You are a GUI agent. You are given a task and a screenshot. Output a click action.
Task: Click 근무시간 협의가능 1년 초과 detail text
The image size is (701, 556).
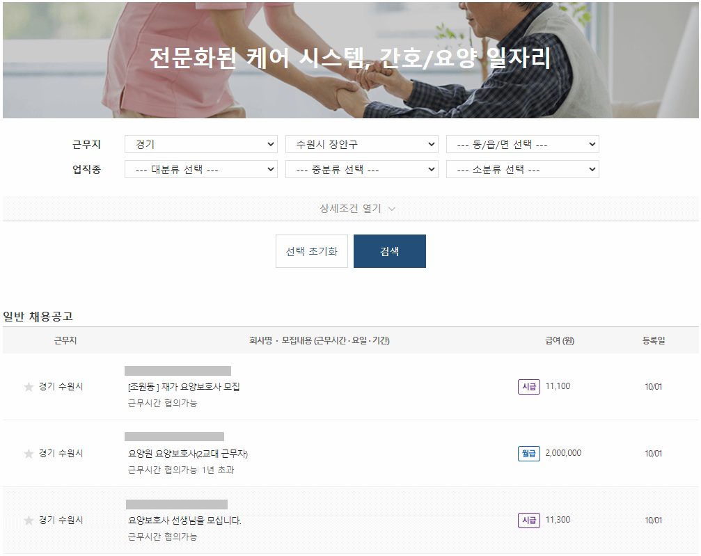coord(181,470)
